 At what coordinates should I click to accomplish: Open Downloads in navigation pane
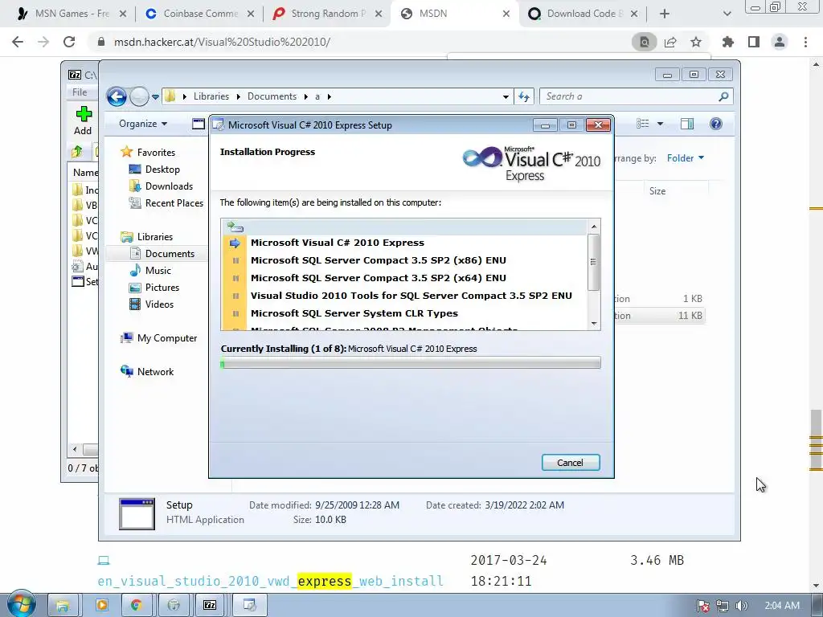pos(169,186)
